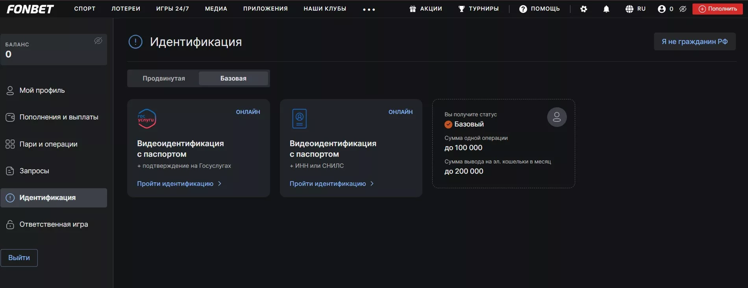Click '+ ИНН или СНИЛС' text
The image size is (748, 288).
pyautogui.click(x=317, y=166)
